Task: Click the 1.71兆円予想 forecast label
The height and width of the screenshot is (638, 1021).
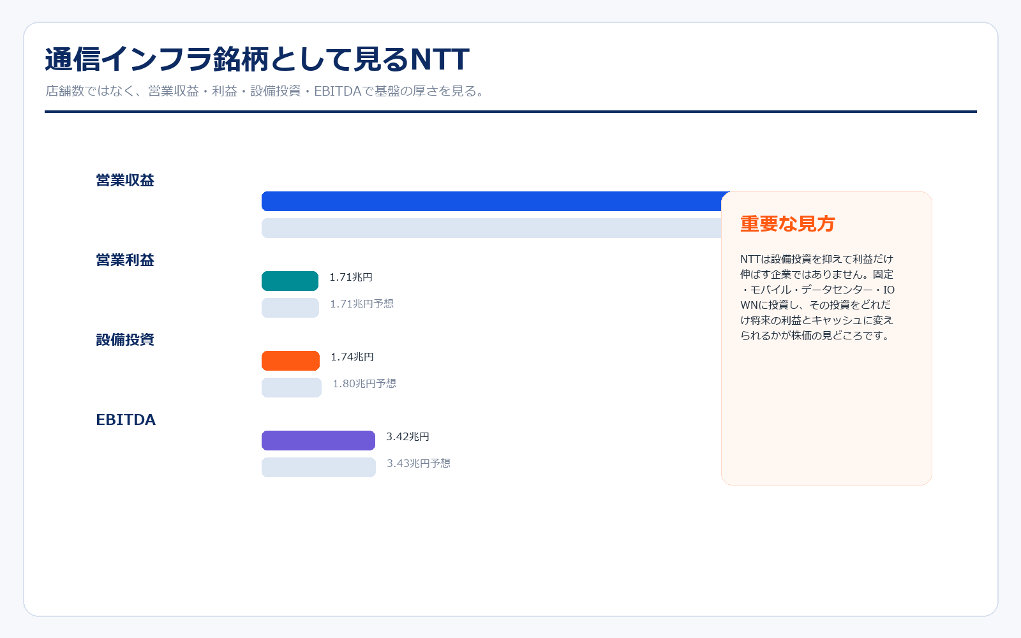Action: [x=362, y=304]
